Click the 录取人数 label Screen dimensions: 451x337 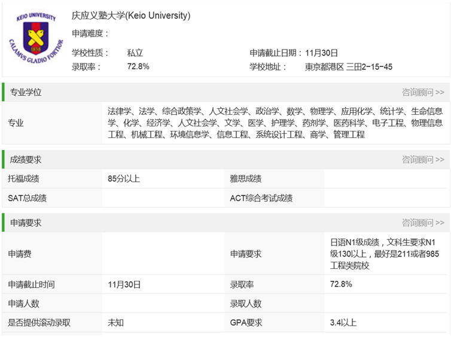tap(246, 304)
